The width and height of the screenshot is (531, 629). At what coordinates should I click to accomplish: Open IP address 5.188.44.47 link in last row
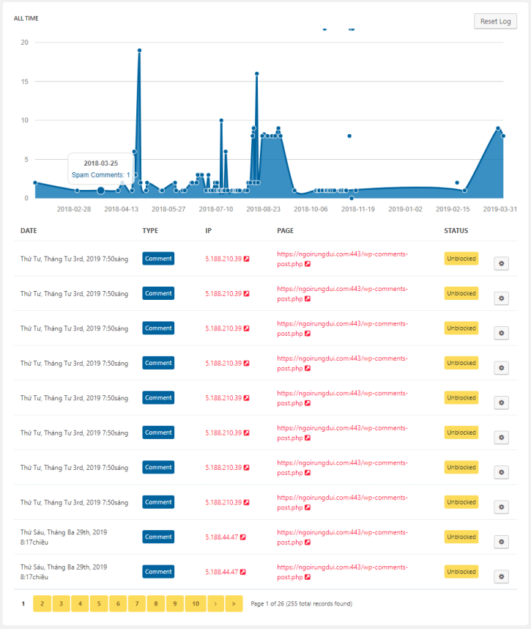tap(221, 572)
